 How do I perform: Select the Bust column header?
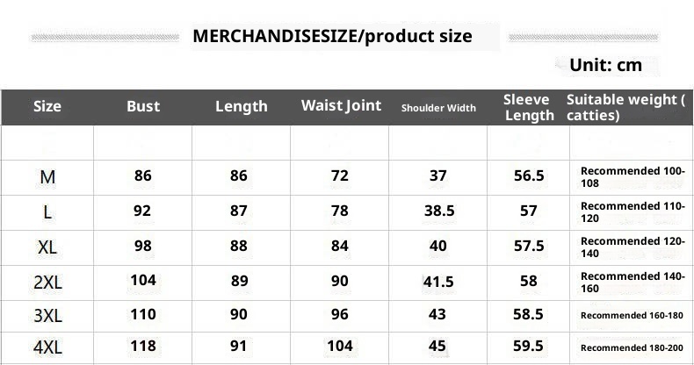click(x=143, y=106)
